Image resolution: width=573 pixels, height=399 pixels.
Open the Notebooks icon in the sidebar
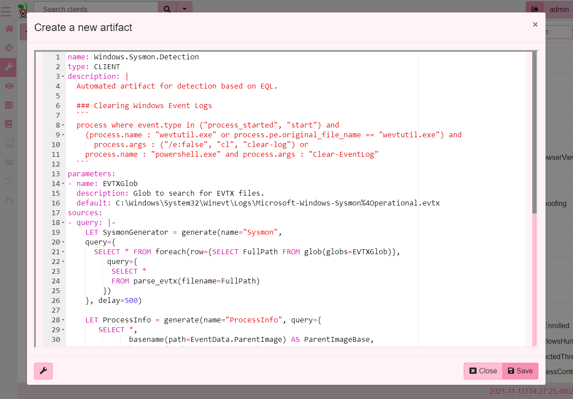click(x=8, y=124)
